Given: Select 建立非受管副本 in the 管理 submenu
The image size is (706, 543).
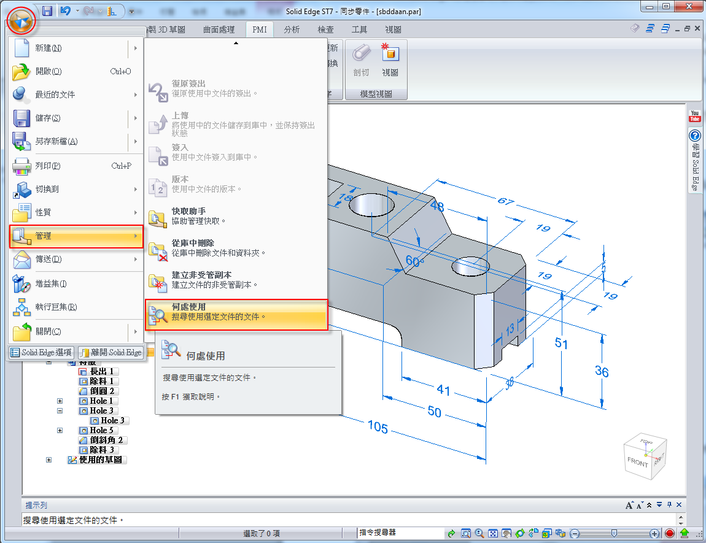Looking at the screenshot, I should click(236, 280).
